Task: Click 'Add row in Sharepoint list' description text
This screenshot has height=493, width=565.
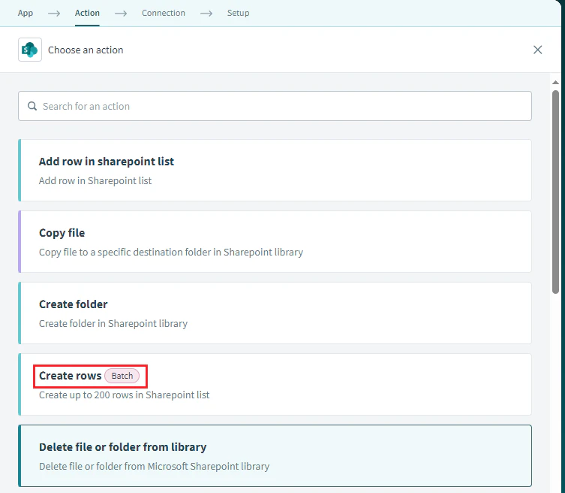Action: pyautogui.click(x=95, y=181)
